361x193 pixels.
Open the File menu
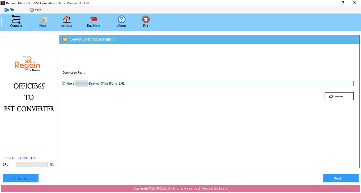coord(10,10)
